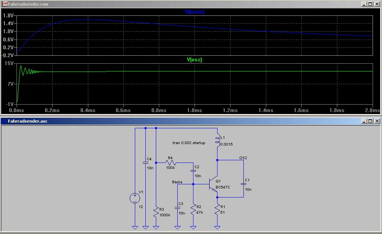
Task: Click the V1 voltage source symbol
Action: [x=134, y=198]
